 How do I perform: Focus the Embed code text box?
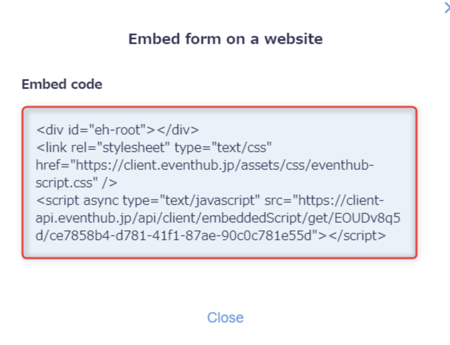click(219, 183)
